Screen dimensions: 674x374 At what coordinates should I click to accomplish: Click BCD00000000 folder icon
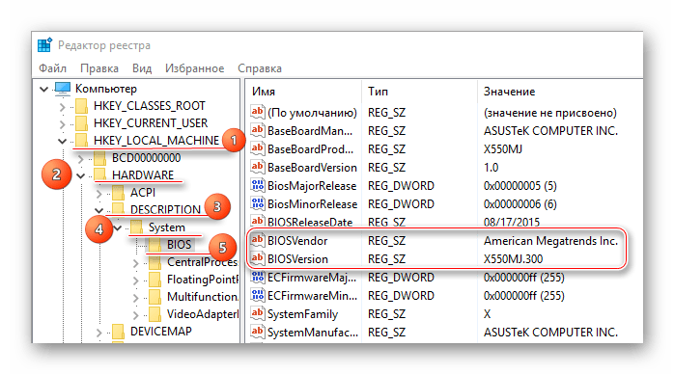pyautogui.click(x=100, y=158)
